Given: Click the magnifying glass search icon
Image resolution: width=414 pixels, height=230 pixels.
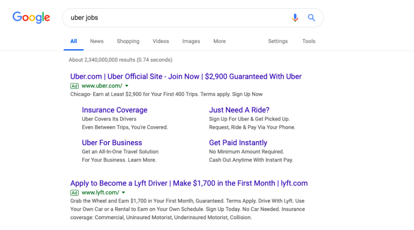Looking at the screenshot, I should [311, 18].
